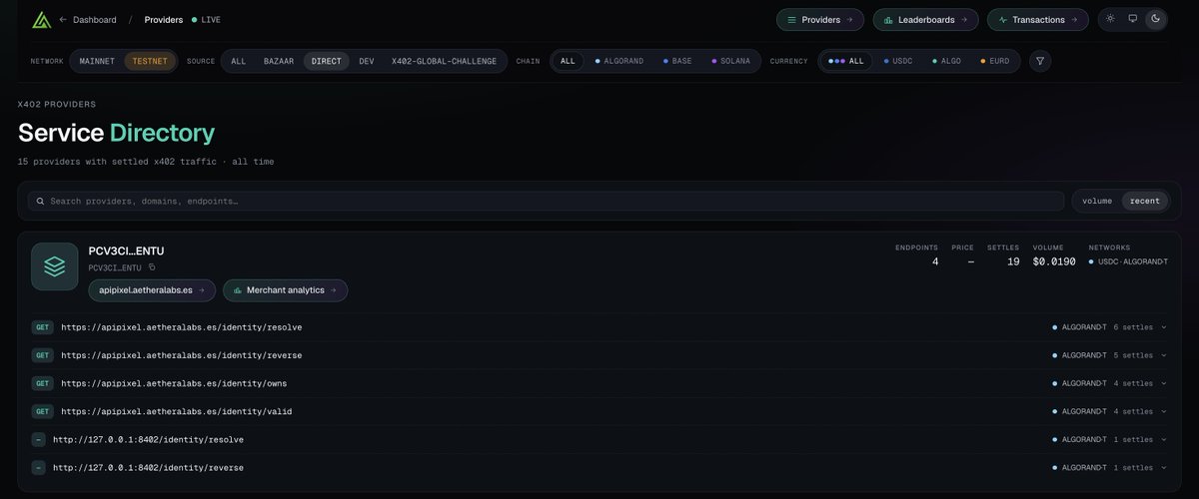Viewport: 1199px width, 499px height.
Task: Open the Providers navigation button
Action: 820,19
